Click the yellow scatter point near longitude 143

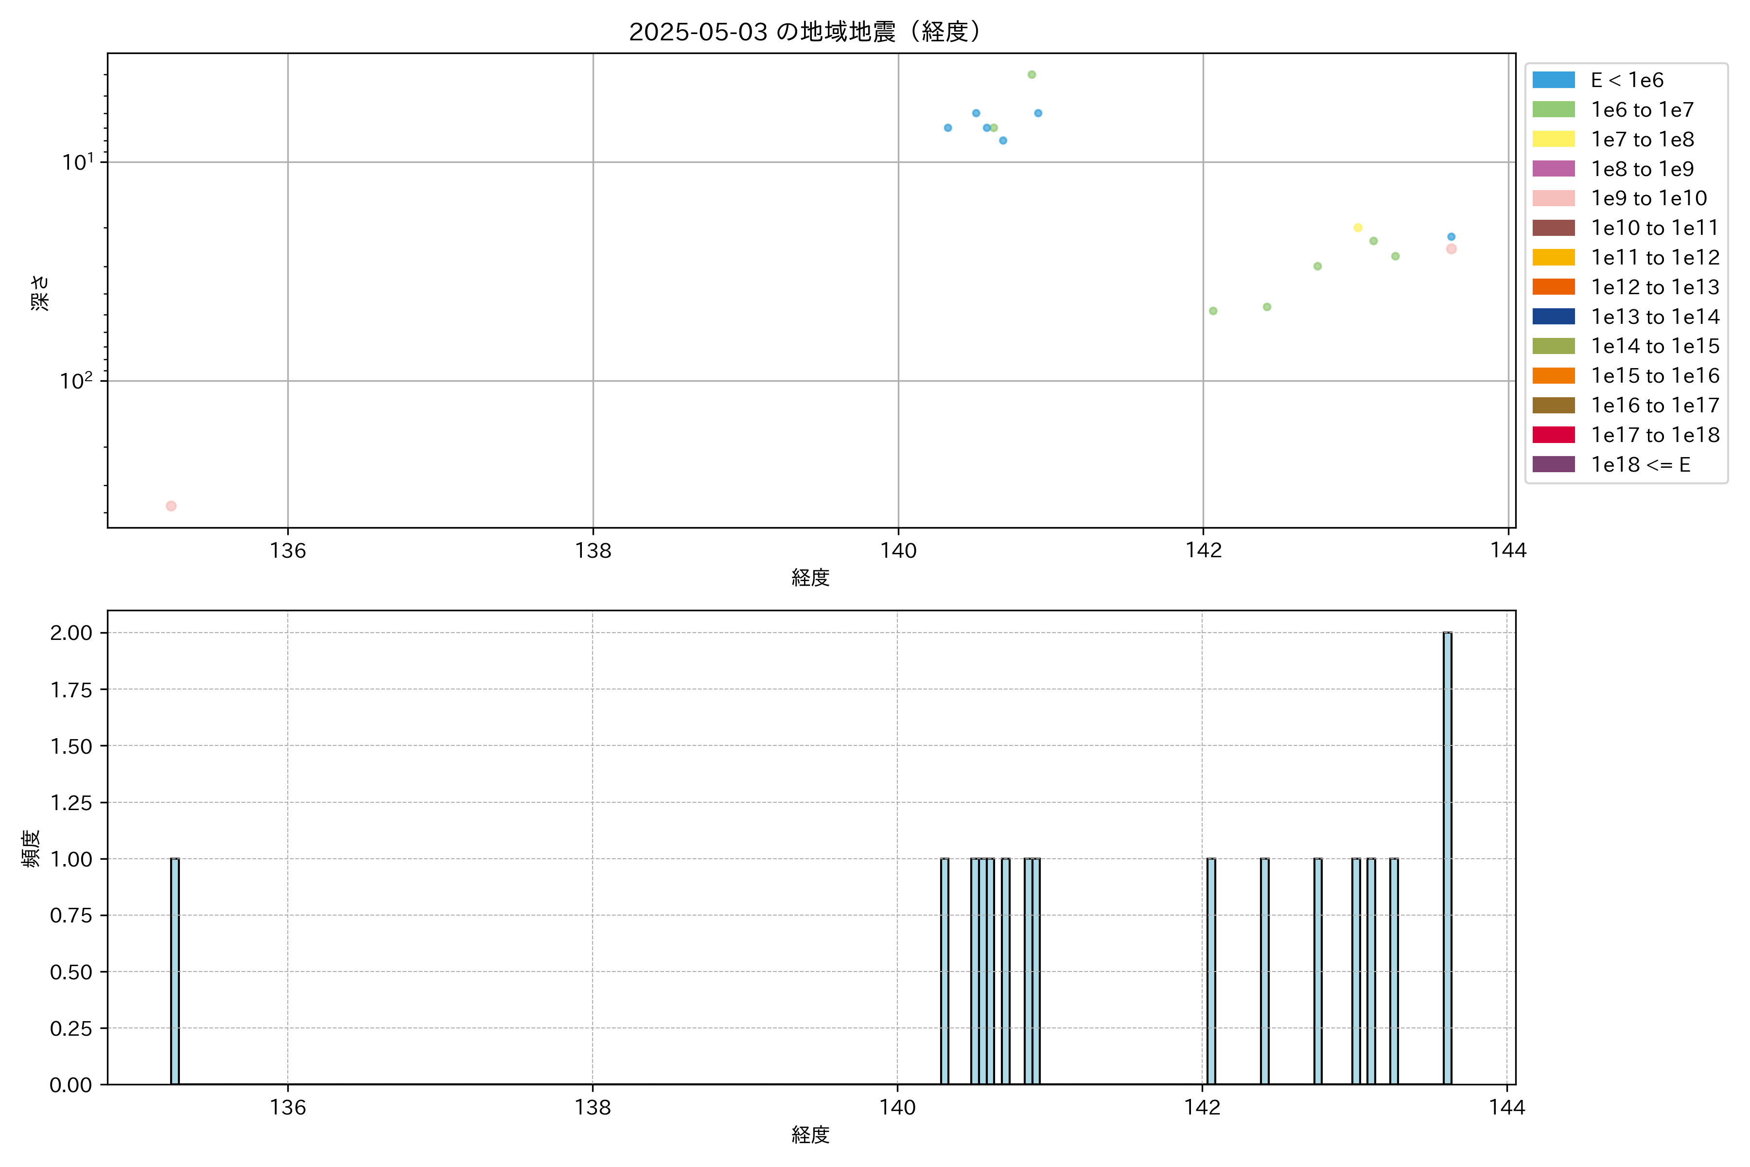1358,228
